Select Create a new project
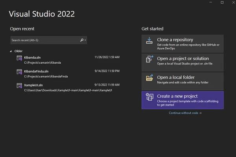The height and width of the screenshot is (157, 236). tap(183, 100)
